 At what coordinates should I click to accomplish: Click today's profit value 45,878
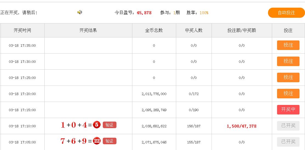(x=144, y=13)
